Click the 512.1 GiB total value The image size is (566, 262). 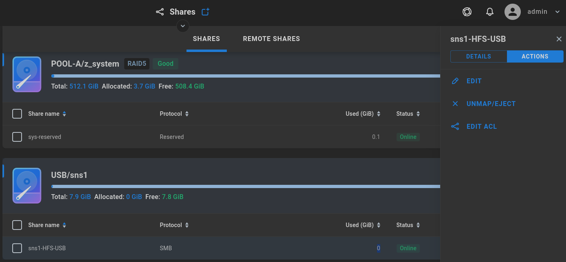point(84,87)
